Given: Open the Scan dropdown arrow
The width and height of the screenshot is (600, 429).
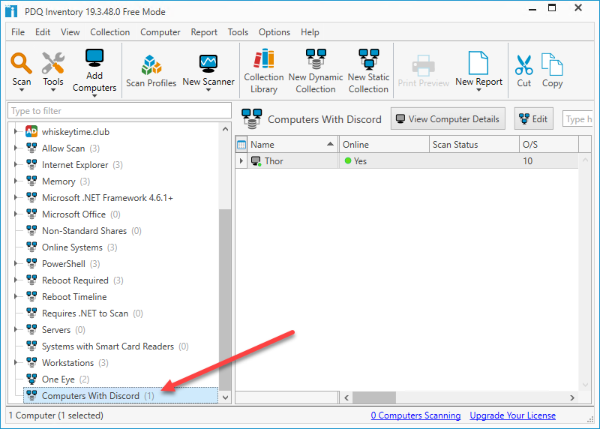Looking at the screenshot, I should coord(22,90).
